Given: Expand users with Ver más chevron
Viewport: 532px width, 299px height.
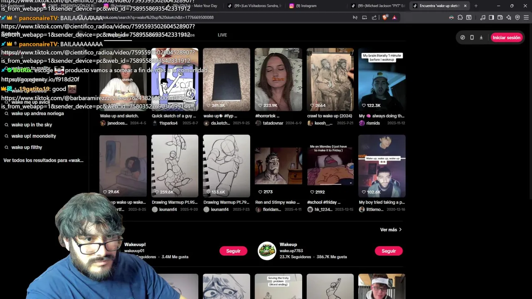Looking at the screenshot, I should (391, 230).
